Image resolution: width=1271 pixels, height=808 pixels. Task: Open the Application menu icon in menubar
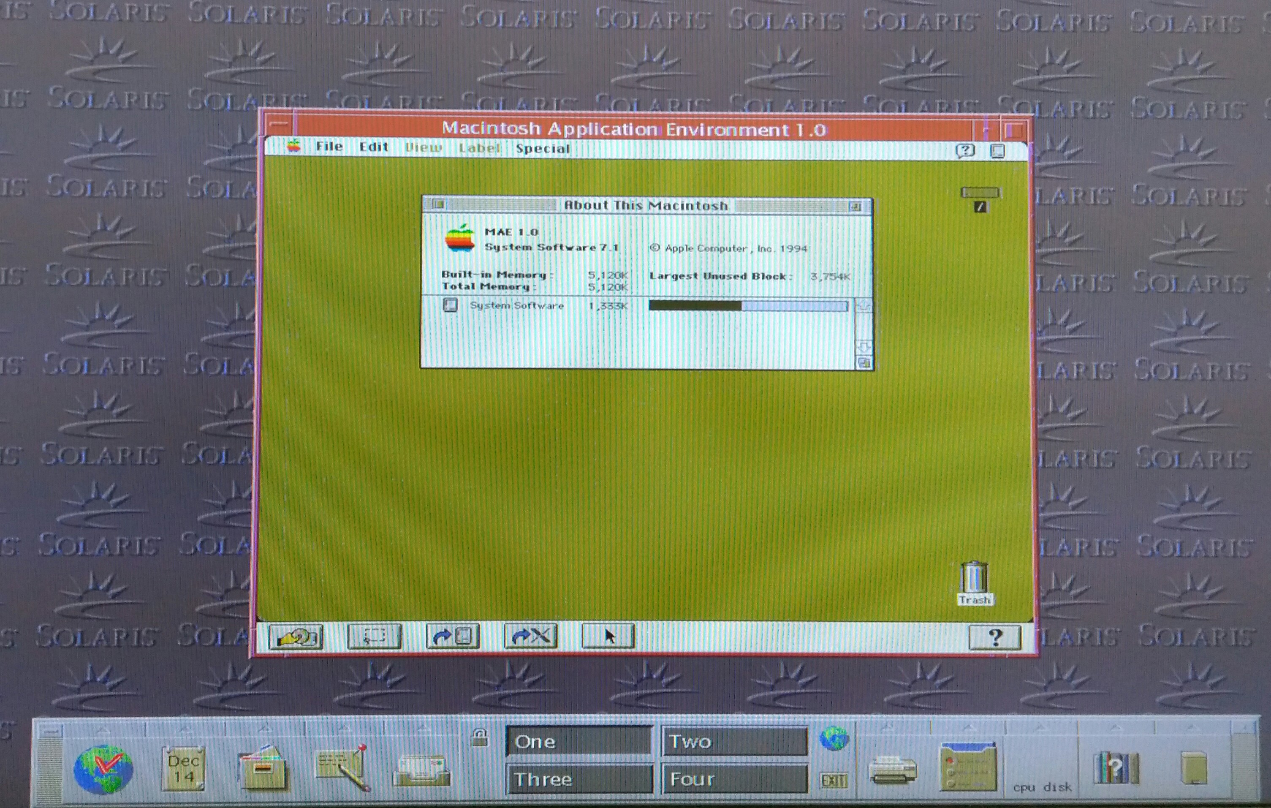997,152
